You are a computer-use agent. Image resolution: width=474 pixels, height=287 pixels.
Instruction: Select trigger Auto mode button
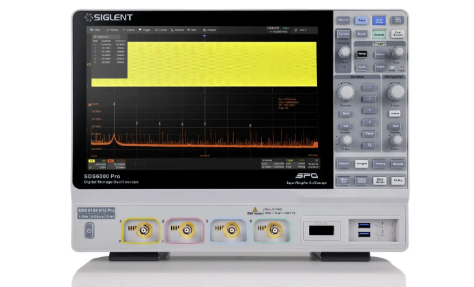[x=362, y=67]
